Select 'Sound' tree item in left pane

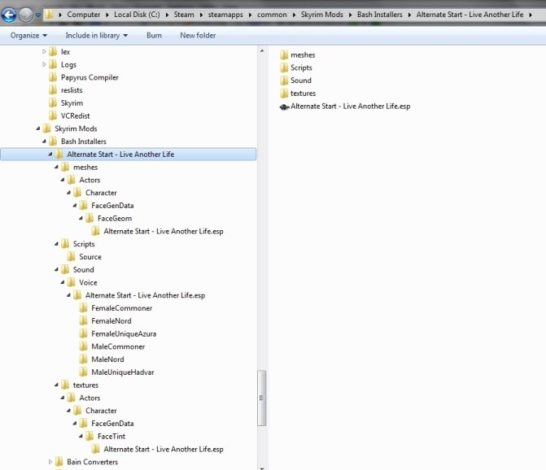point(84,270)
